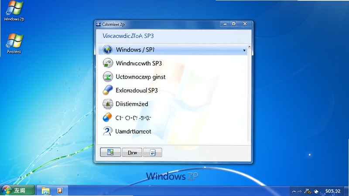Click the document icon button next to Dxew
Screen dimensions: 349x196
tap(152, 152)
